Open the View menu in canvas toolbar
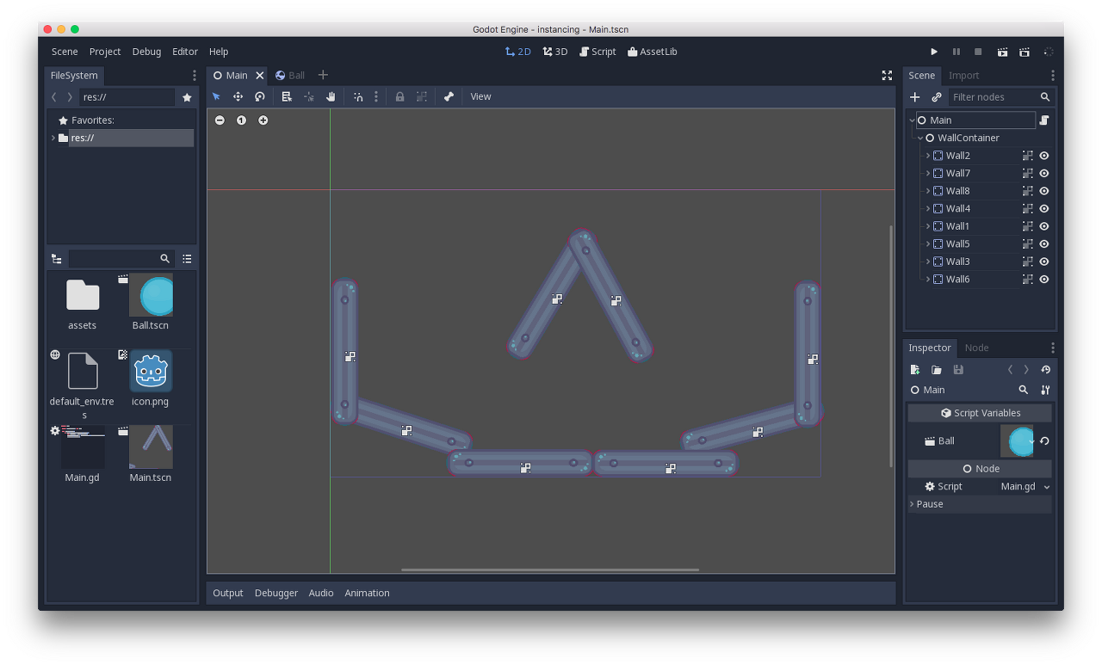 [480, 96]
